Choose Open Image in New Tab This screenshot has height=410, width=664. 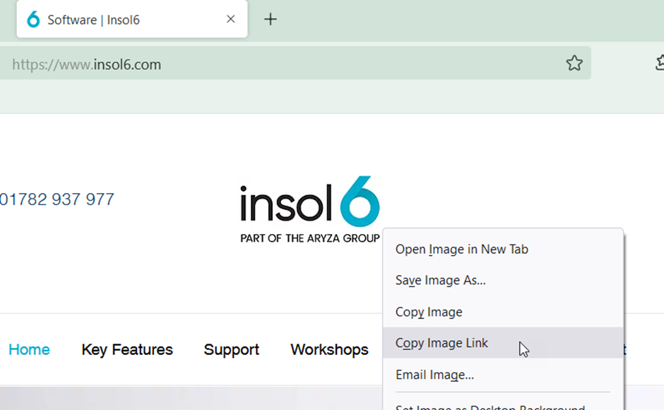(461, 249)
